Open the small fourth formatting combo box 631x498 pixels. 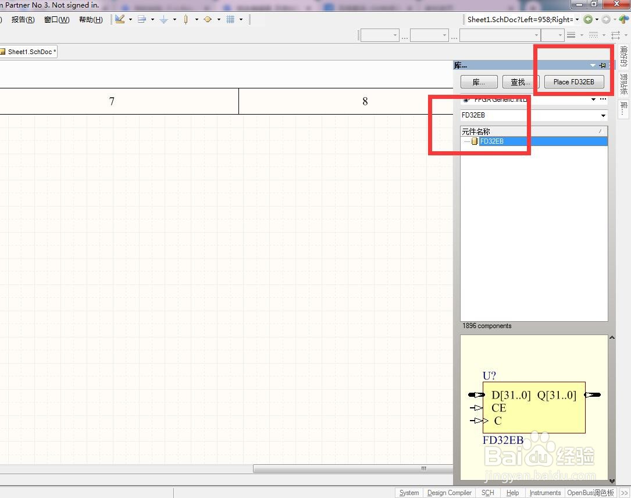552,35
